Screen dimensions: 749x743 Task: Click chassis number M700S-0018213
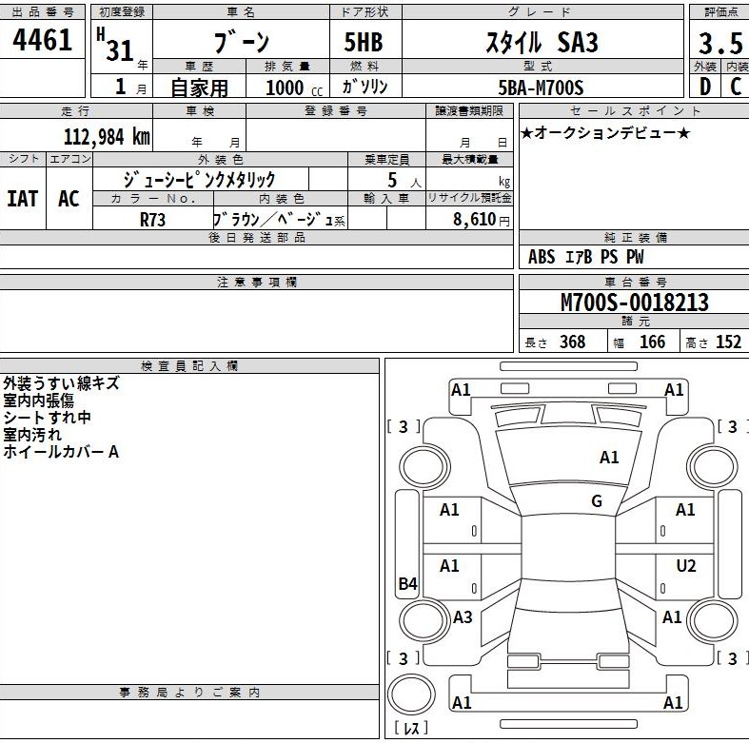(635, 302)
